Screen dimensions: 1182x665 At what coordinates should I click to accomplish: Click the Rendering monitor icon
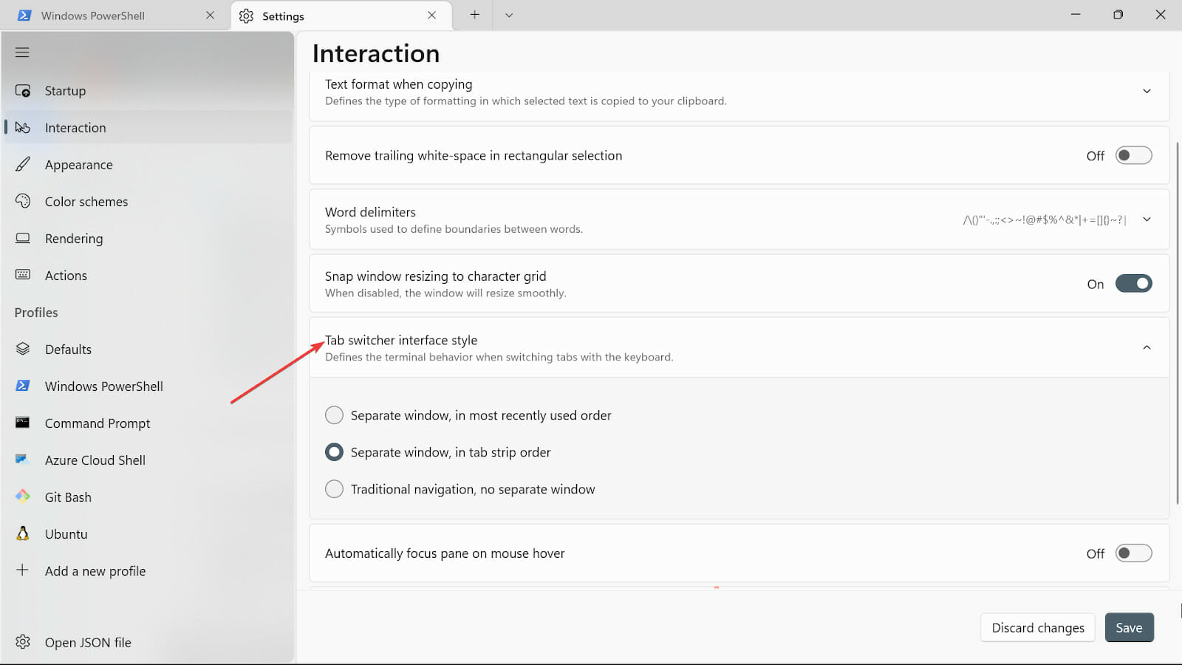(x=23, y=239)
